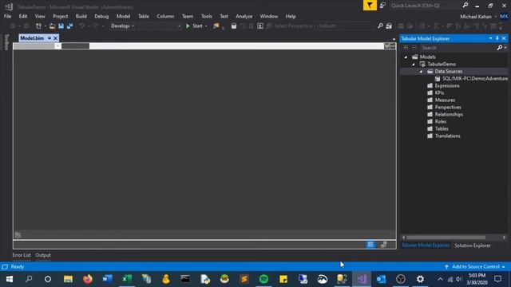Click the Undo toolbar icon
The image size is (511, 287).
81,26
